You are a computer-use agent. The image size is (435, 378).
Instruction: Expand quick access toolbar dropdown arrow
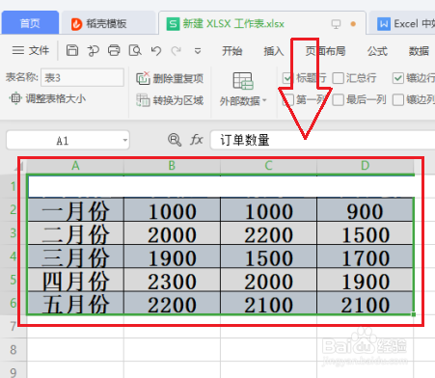point(198,51)
